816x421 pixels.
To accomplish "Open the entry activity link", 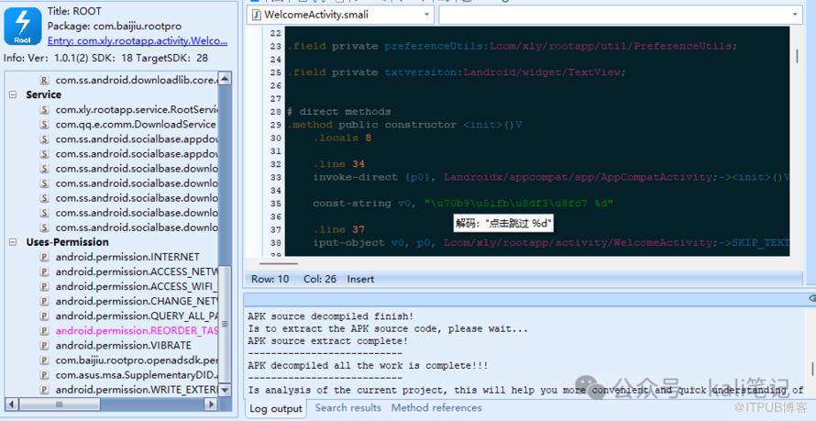I will point(137,41).
